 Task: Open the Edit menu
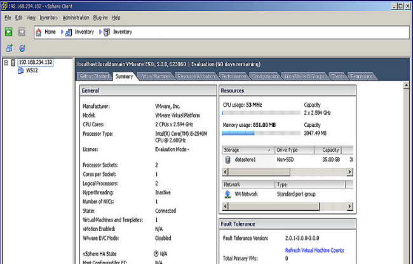[x=18, y=18]
